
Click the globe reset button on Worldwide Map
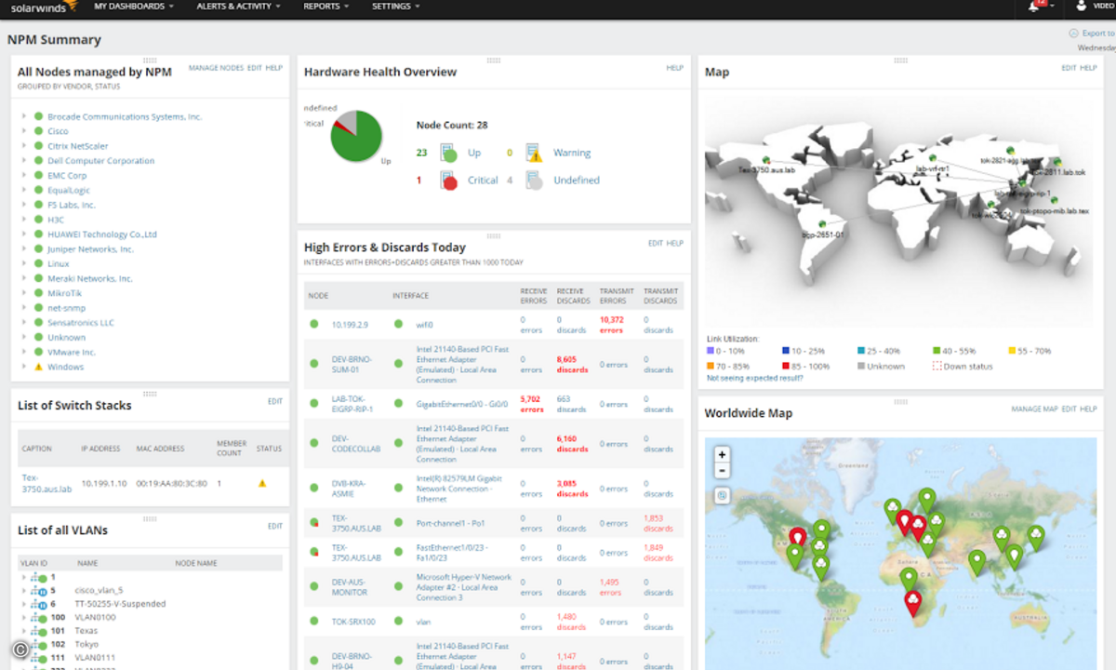[723, 495]
